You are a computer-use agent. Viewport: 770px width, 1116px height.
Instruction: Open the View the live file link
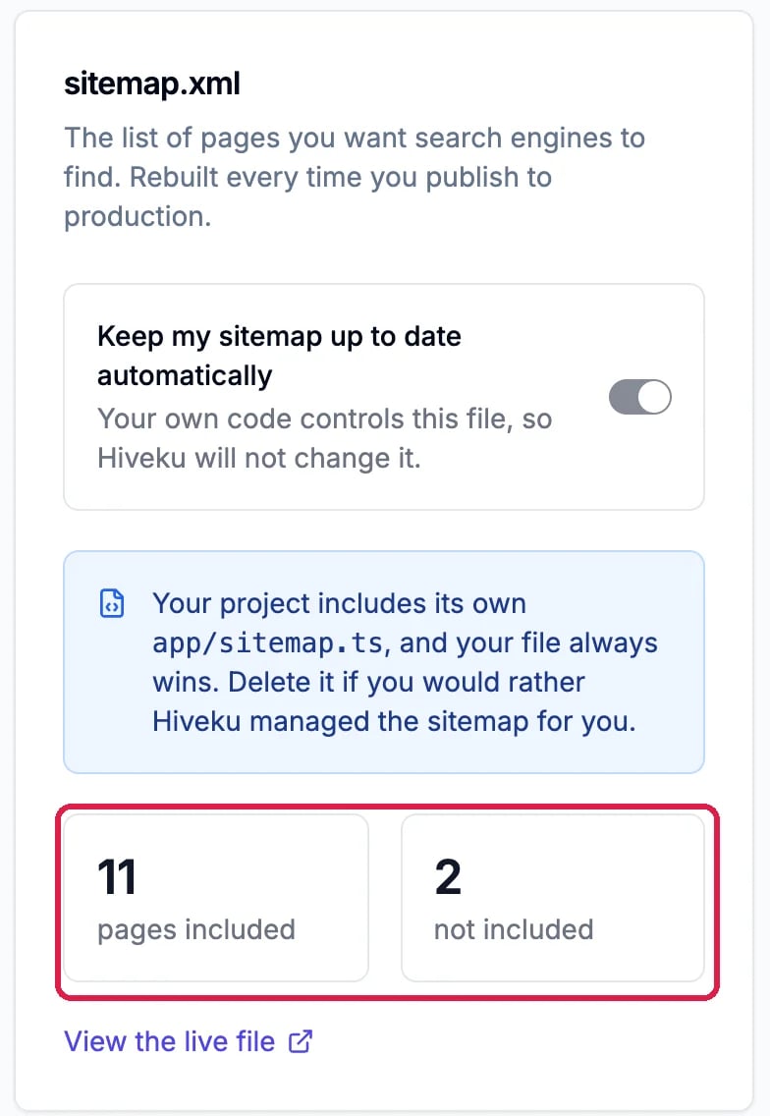(188, 1041)
